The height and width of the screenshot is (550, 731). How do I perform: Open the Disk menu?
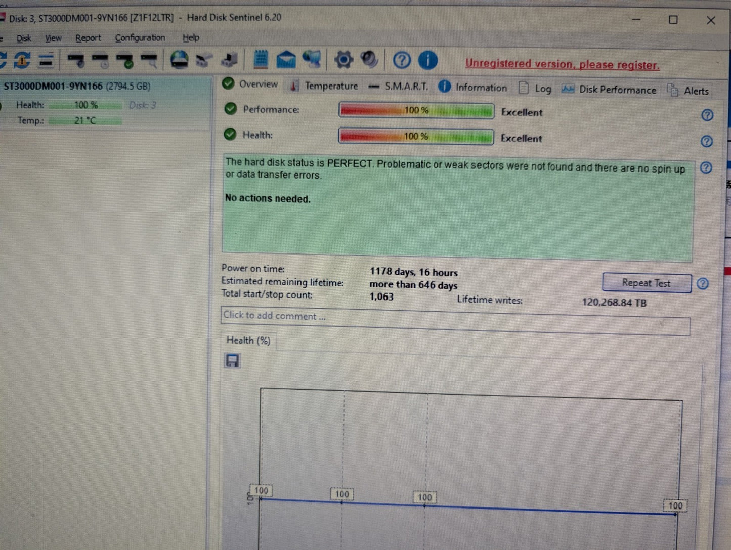(x=24, y=38)
